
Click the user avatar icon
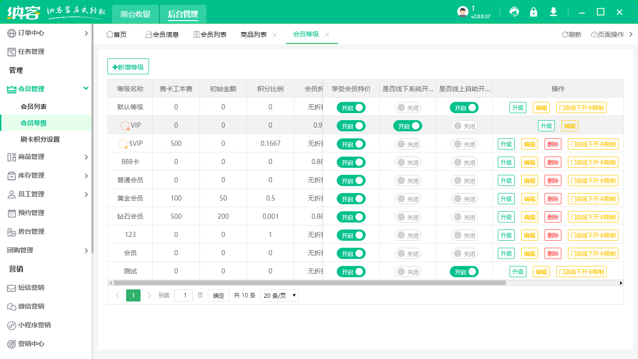[x=462, y=12]
